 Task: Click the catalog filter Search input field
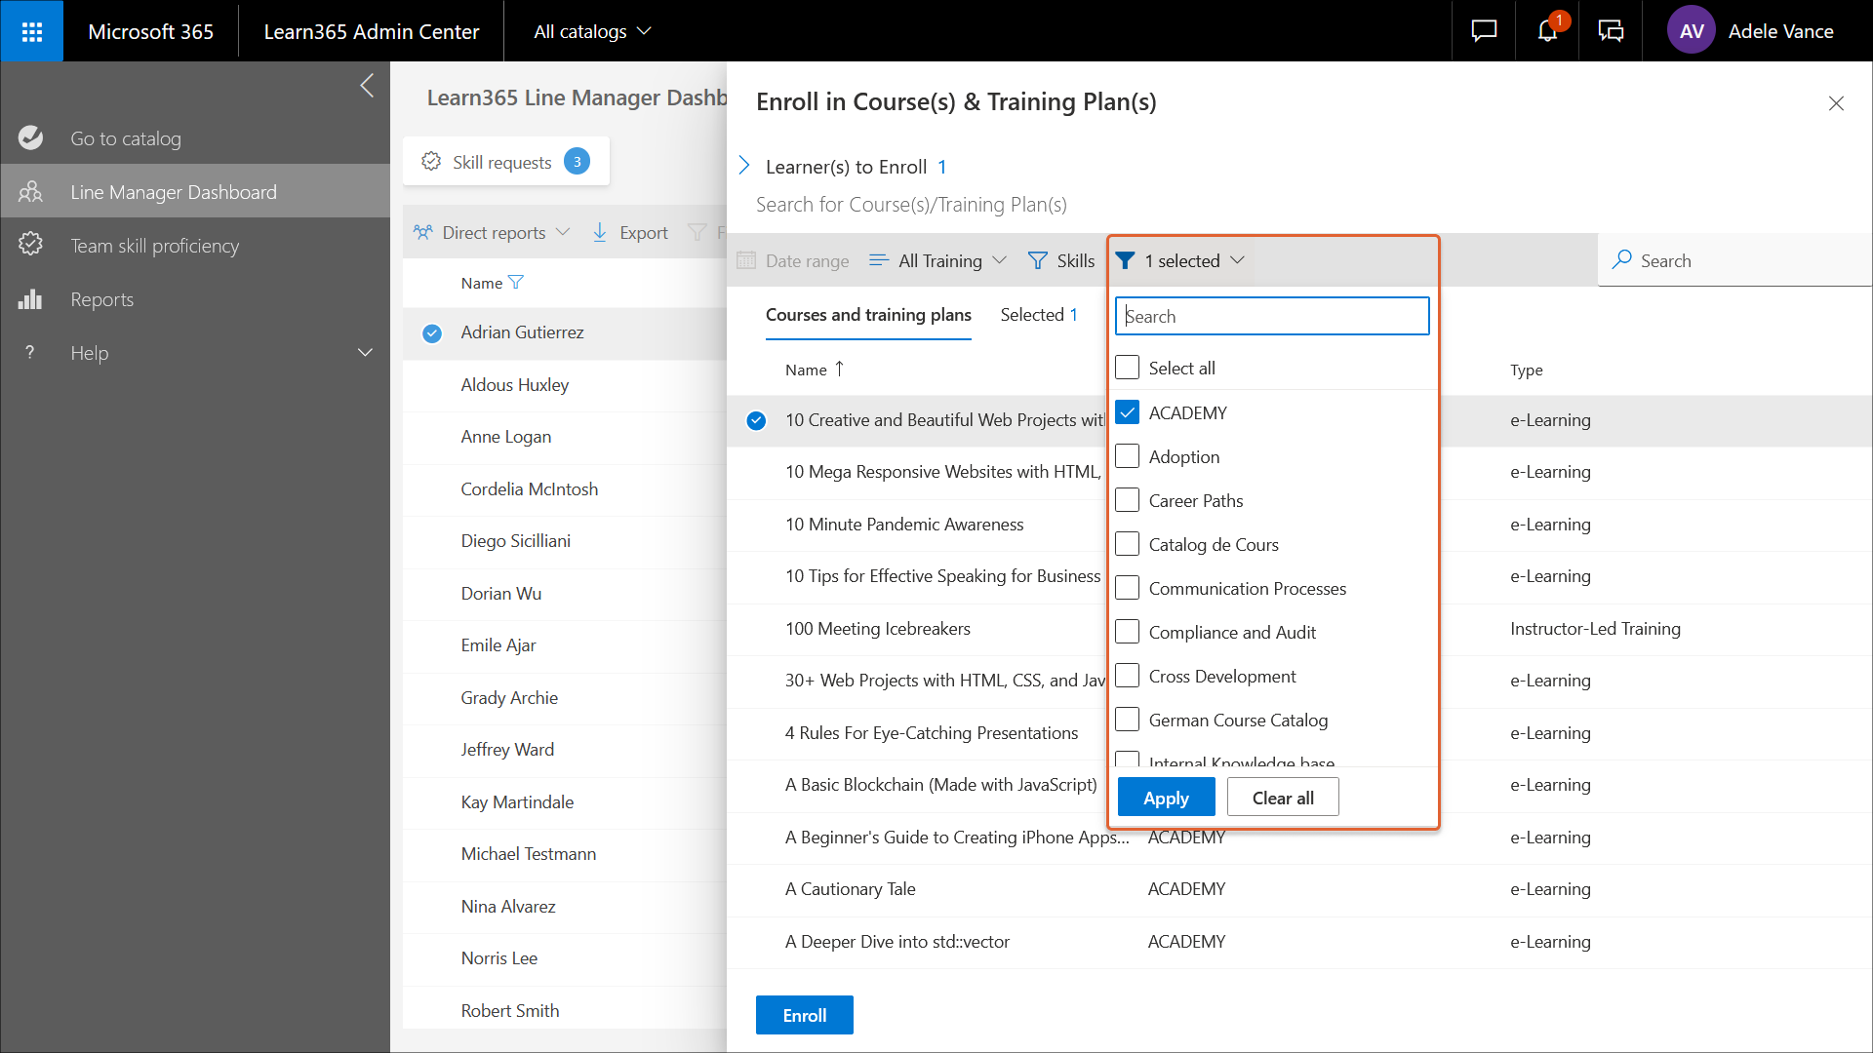[x=1272, y=316]
